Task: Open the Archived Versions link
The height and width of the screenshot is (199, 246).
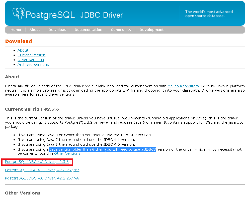Action: click(33, 65)
